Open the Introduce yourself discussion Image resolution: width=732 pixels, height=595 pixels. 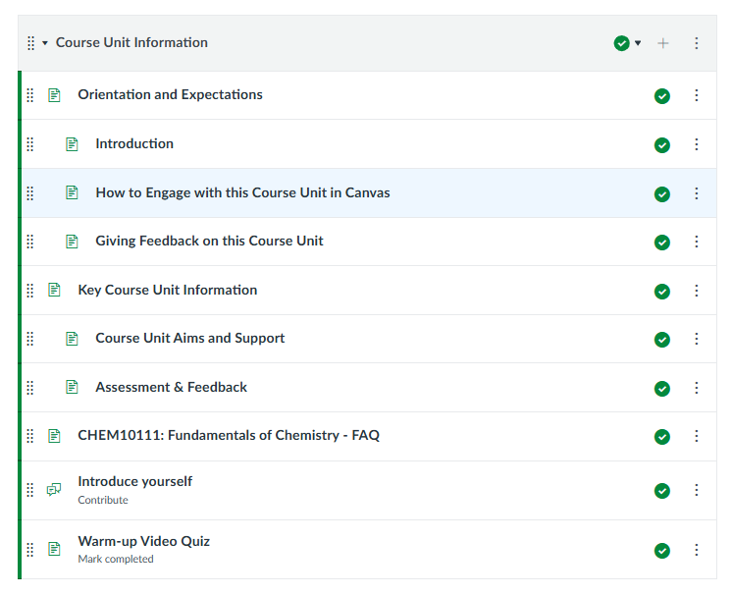click(x=134, y=481)
